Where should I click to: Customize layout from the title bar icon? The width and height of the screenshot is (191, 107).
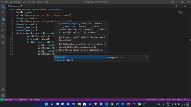pos(172,2)
